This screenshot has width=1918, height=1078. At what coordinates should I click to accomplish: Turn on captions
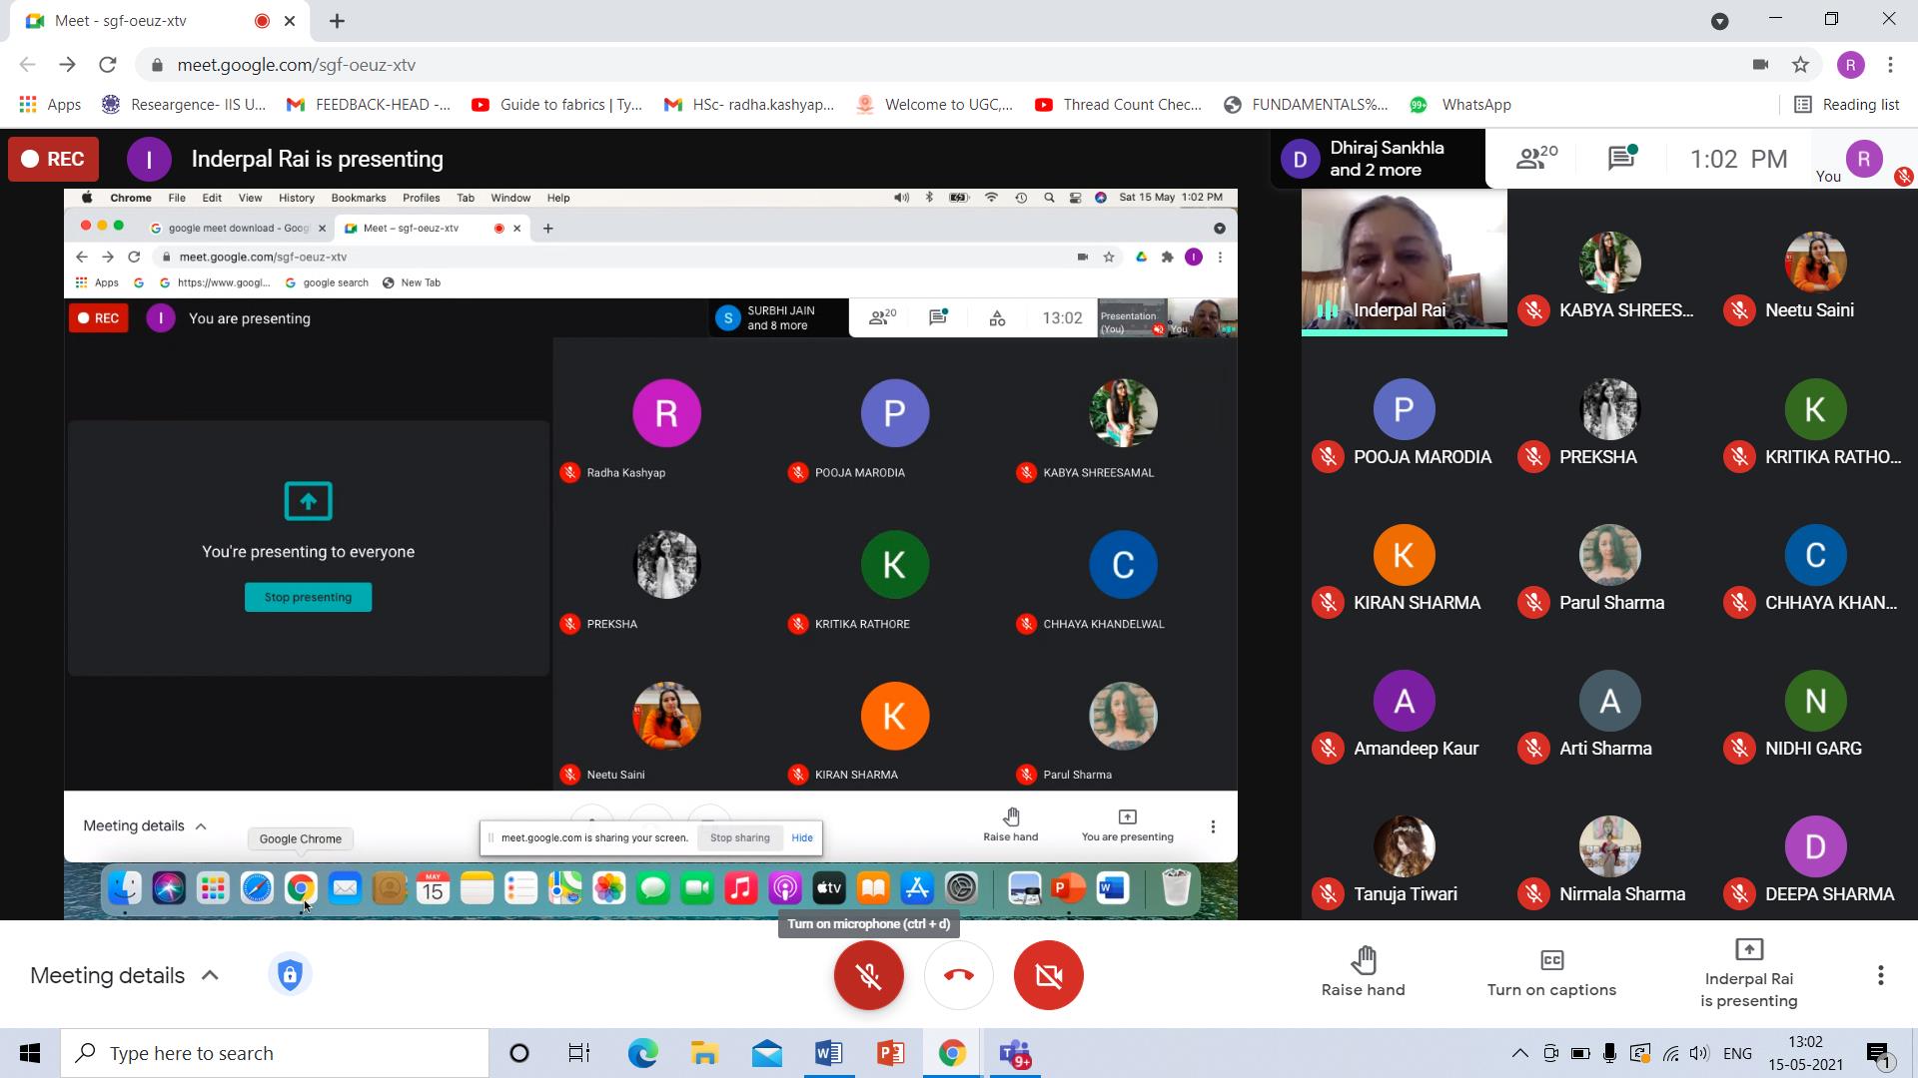coord(1551,973)
